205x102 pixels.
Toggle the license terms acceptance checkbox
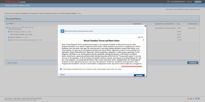pyautogui.click(x=61, y=69)
